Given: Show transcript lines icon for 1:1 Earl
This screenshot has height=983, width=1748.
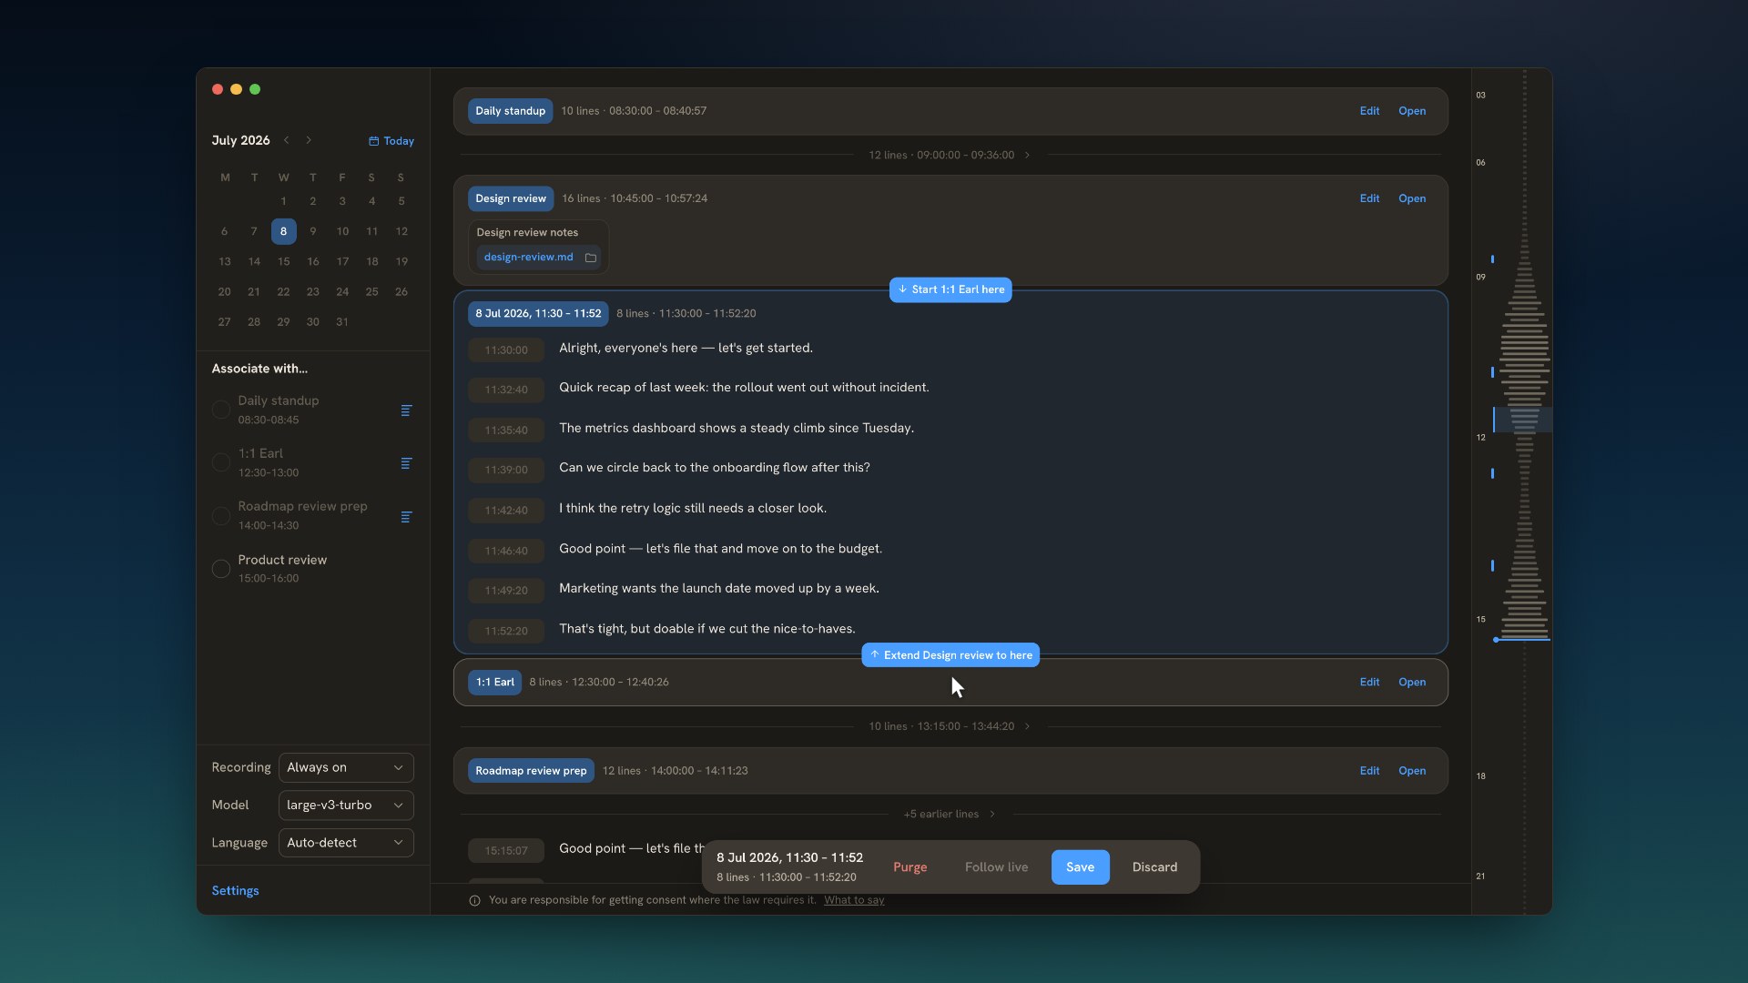Looking at the screenshot, I should (406, 463).
